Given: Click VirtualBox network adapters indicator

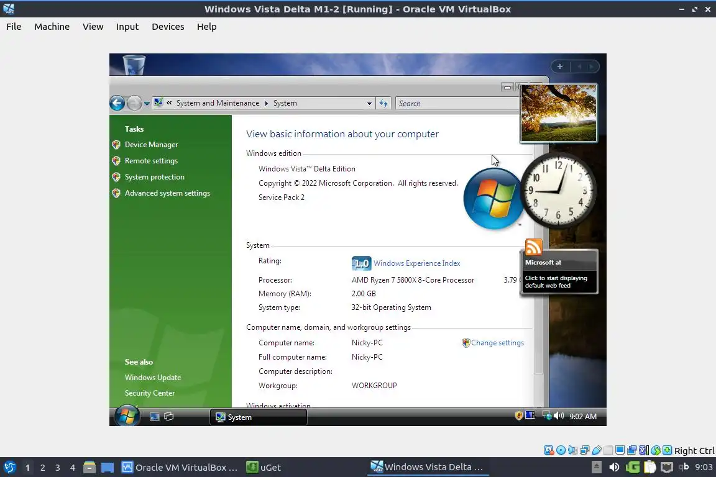Looking at the screenshot, I should [584, 450].
